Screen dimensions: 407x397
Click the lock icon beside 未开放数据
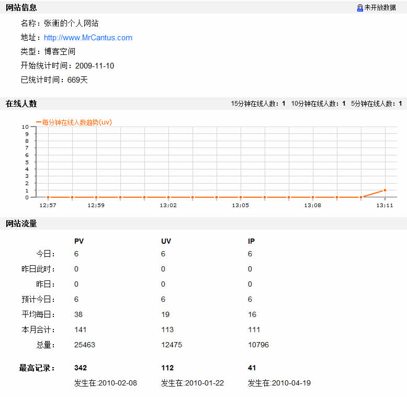click(x=360, y=8)
